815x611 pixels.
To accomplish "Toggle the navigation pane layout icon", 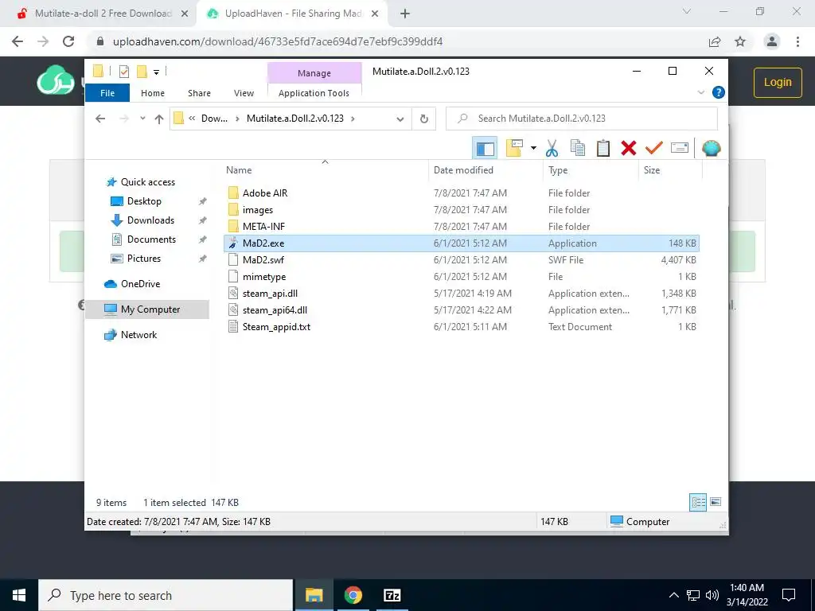I will (x=485, y=149).
